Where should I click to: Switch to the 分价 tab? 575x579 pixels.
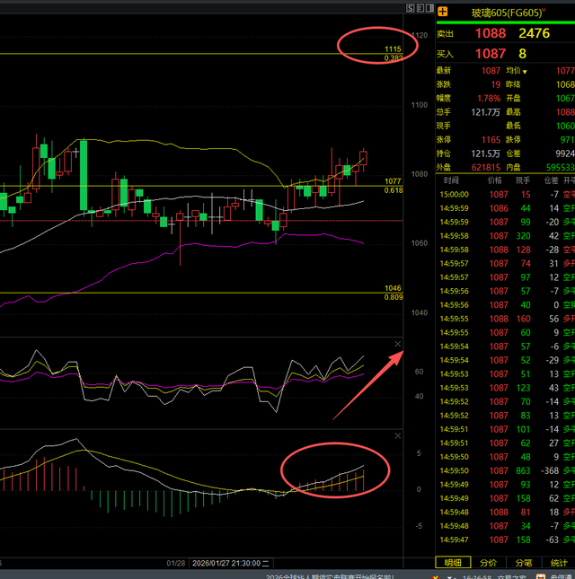pos(488,563)
